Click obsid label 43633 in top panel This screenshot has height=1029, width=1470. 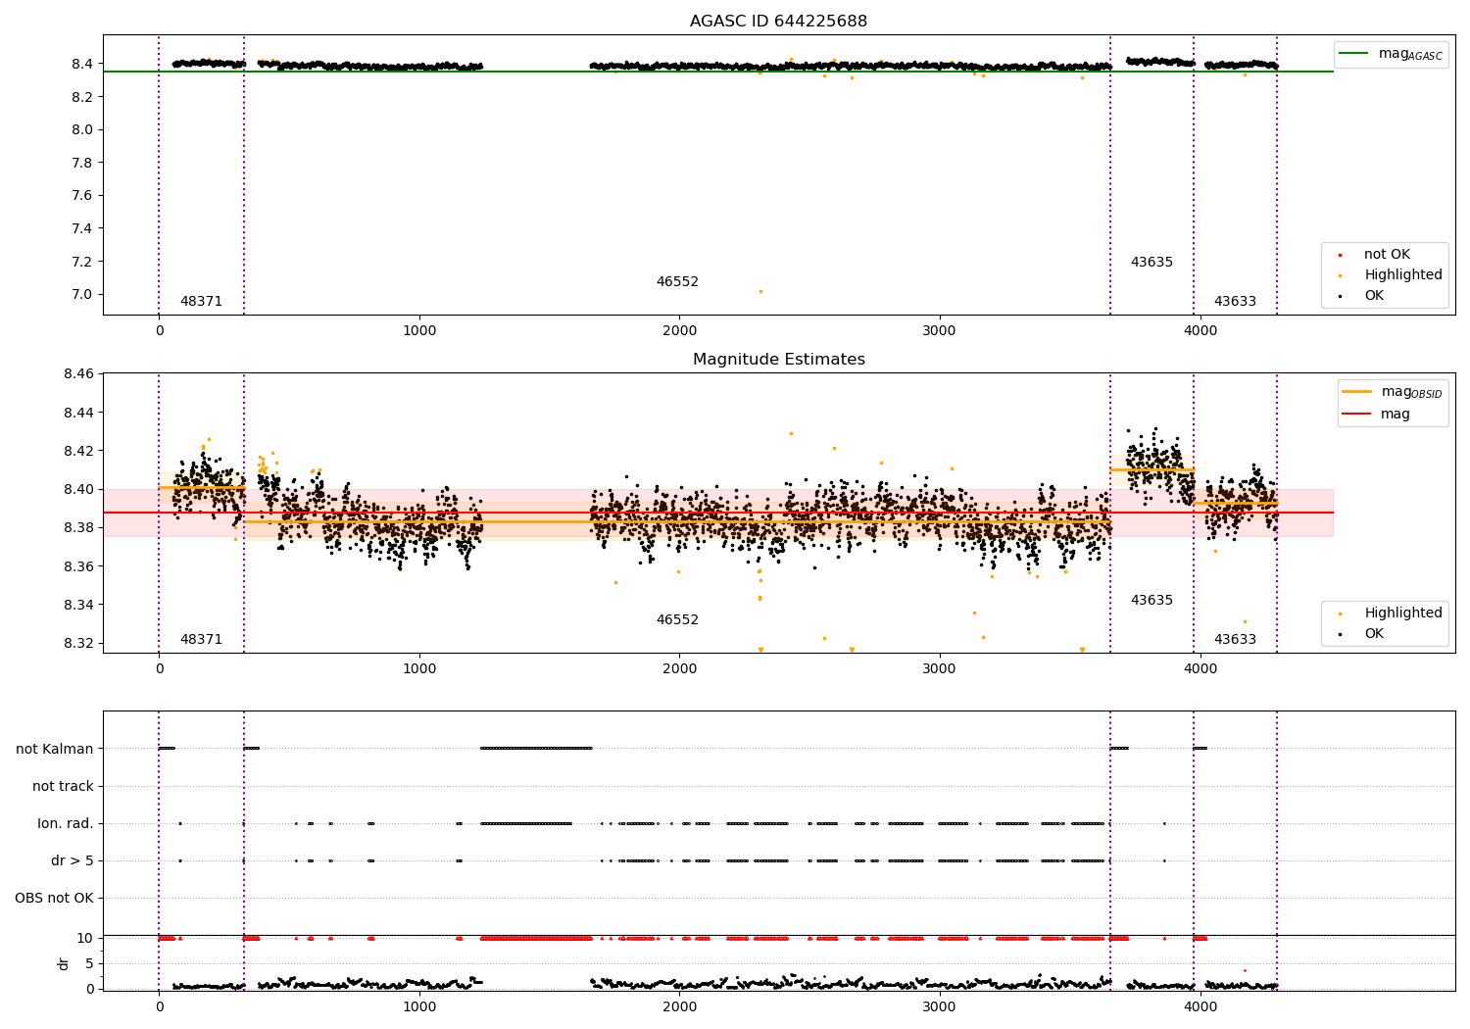coord(1235,302)
